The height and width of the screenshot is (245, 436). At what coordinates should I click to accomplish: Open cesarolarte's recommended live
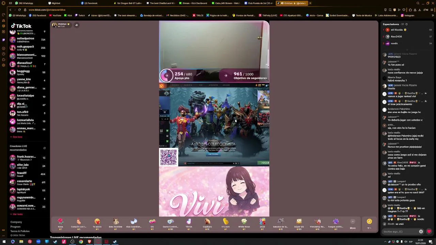pyautogui.click(x=28, y=182)
